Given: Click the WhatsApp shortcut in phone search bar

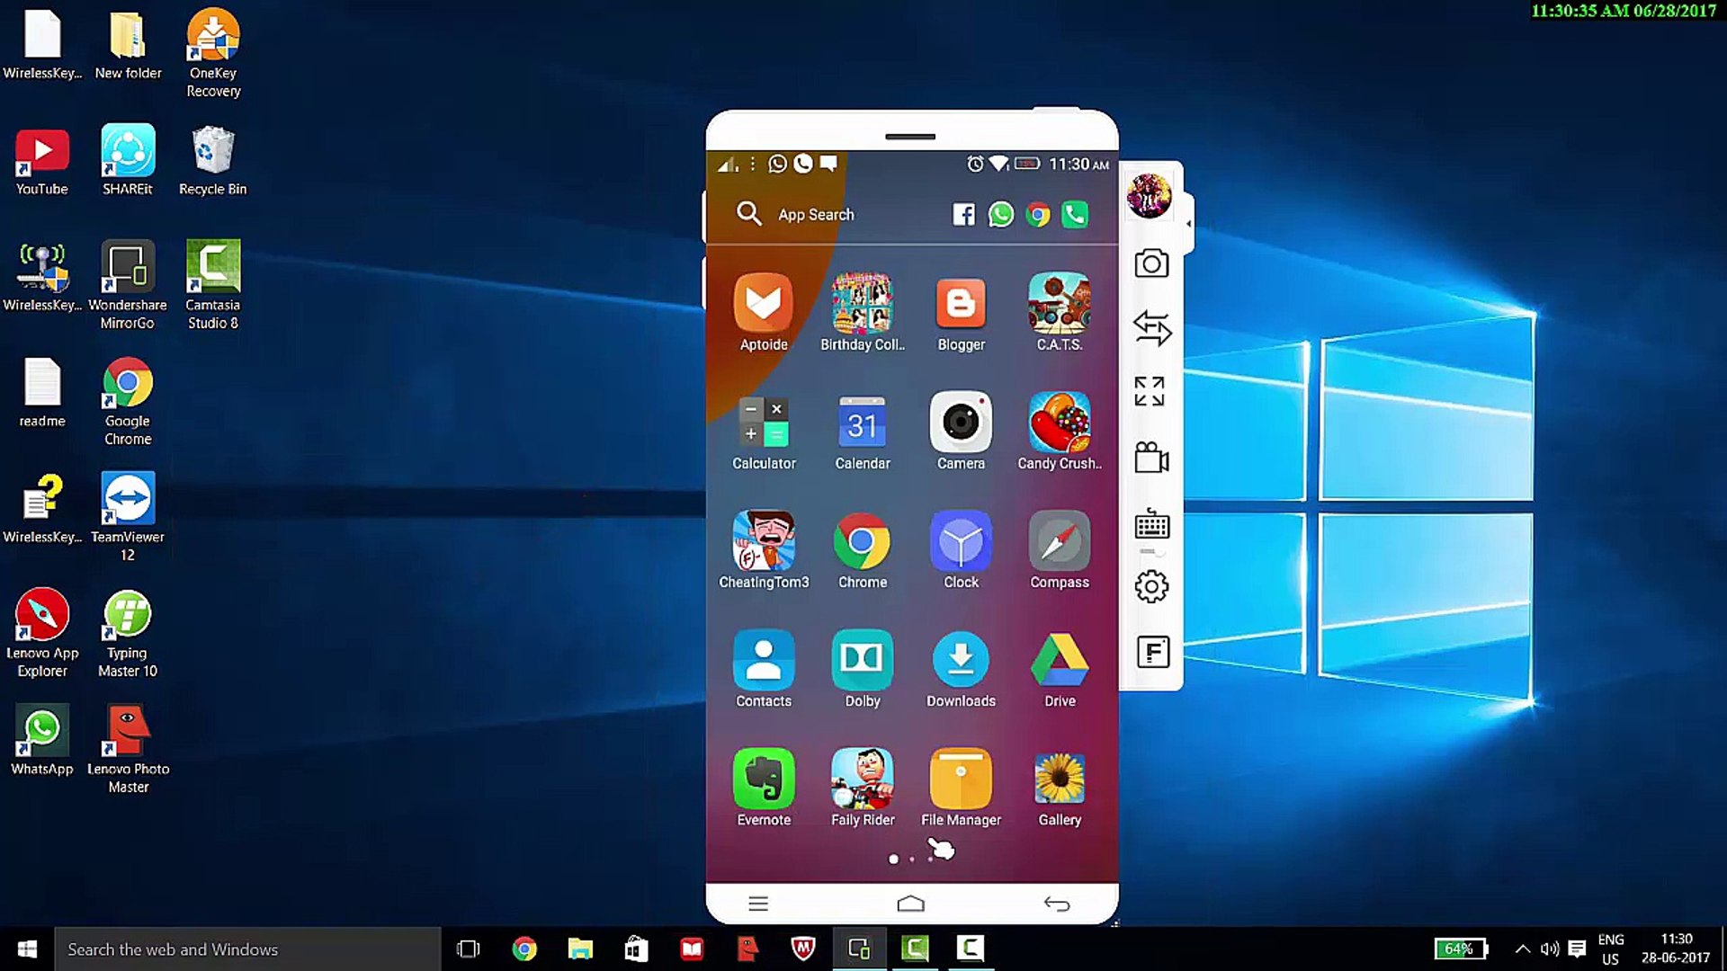Looking at the screenshot, I should (1000, 215).
